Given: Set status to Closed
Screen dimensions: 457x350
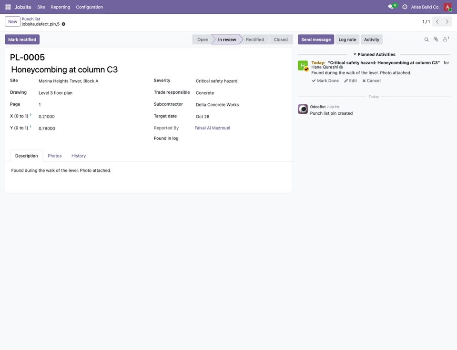Looking at the screenshot, I should (280, 40).
